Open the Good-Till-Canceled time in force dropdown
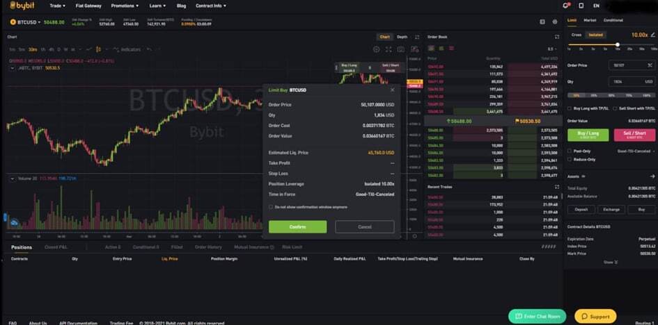 (x=635, y=151)
